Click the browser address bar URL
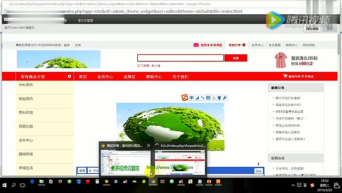The height and width of the screenshot is (193, 342). (x=153, y=11)
